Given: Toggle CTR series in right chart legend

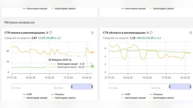Looking at the screenshot, I should pyautogui.click(x=126, y=94).
